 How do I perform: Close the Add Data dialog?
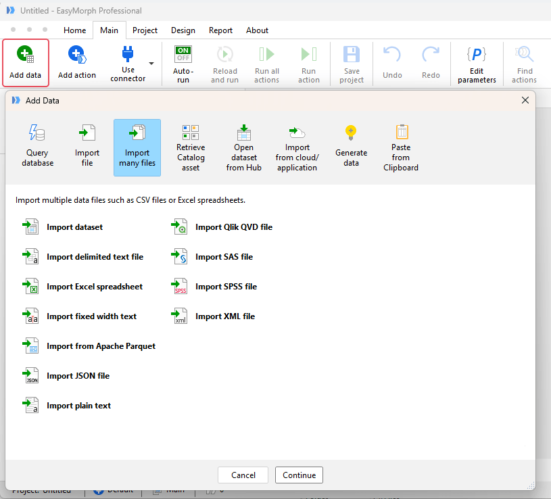[525, 101]
